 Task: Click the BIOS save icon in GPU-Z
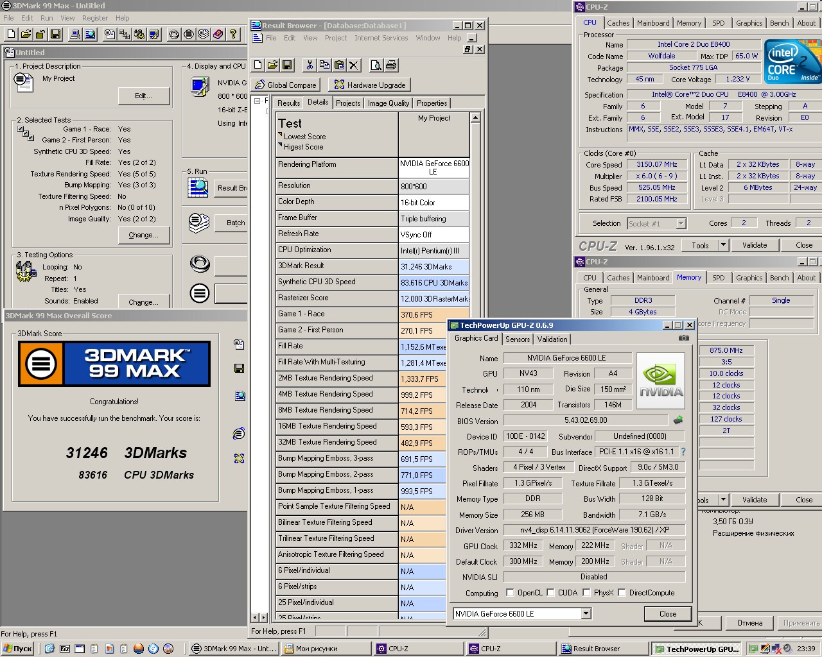tap(678, 420)
